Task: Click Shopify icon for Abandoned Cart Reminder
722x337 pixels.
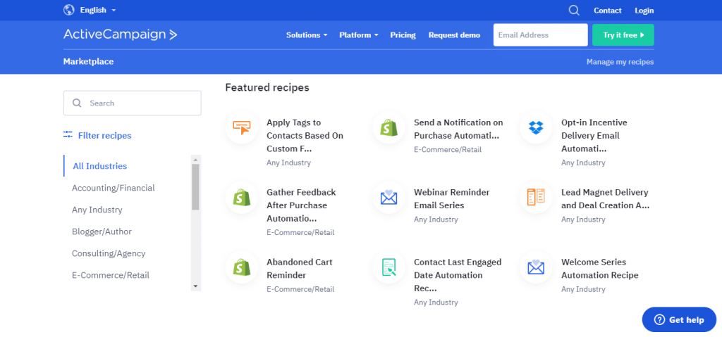Action: (241, 267)
